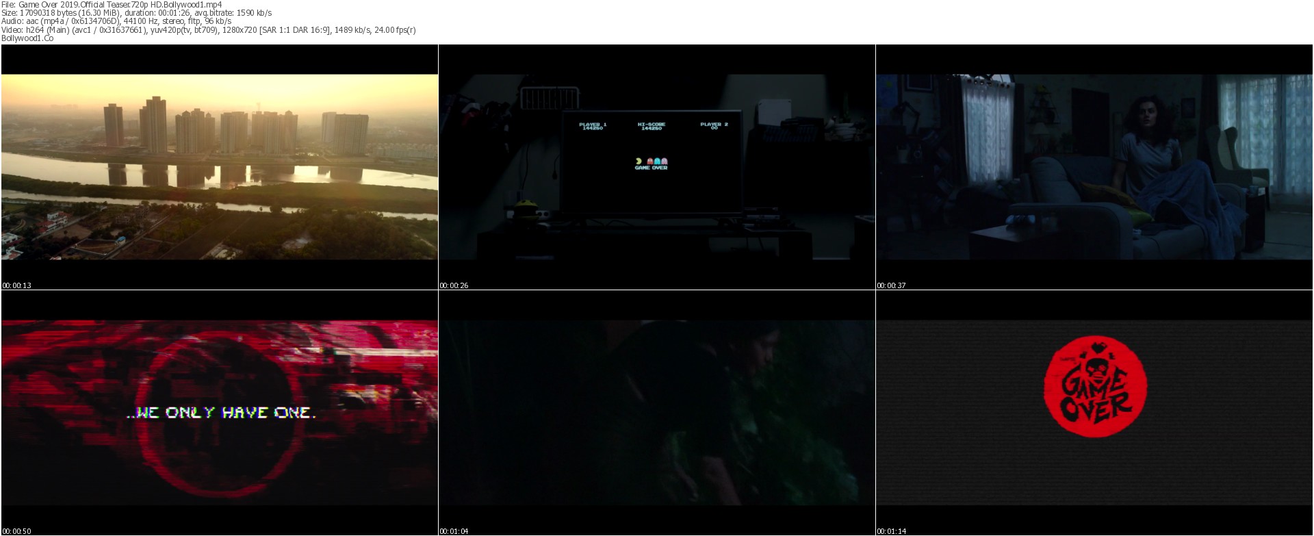The image size is (1314, 536).
Task: Select the red Game Over logo thumbnail
Action: 1094,413
